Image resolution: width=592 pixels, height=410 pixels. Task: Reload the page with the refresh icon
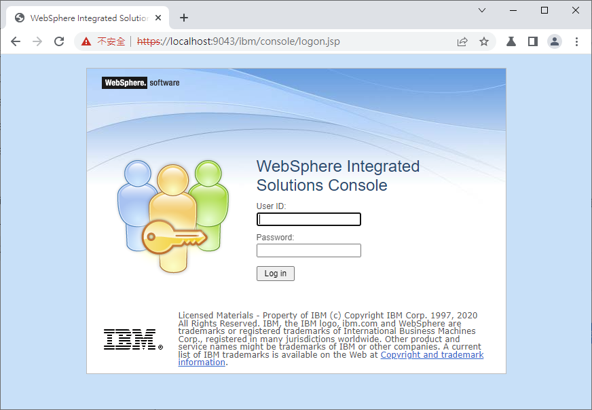coord(59,41)
